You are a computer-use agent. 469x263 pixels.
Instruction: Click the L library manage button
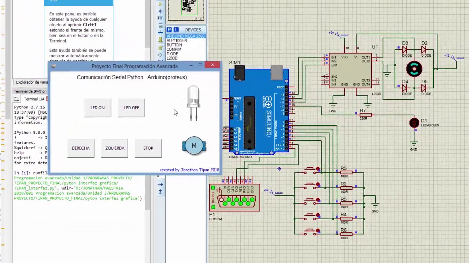[176, 30]
